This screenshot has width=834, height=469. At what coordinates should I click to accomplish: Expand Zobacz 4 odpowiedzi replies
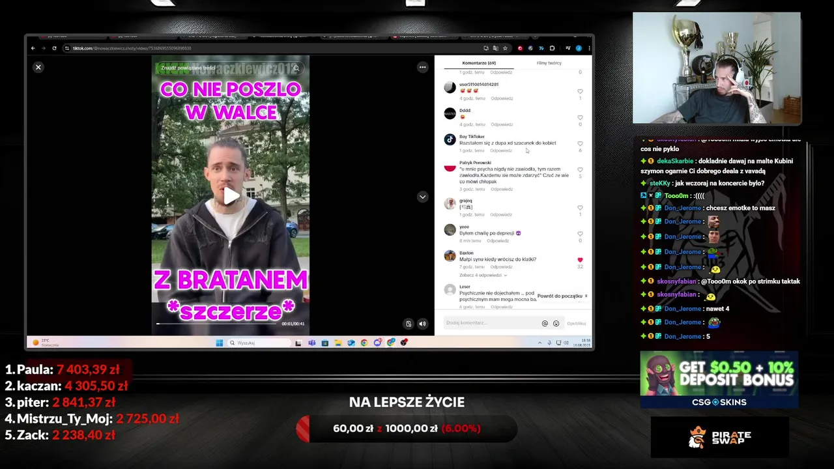pos(483,275)
